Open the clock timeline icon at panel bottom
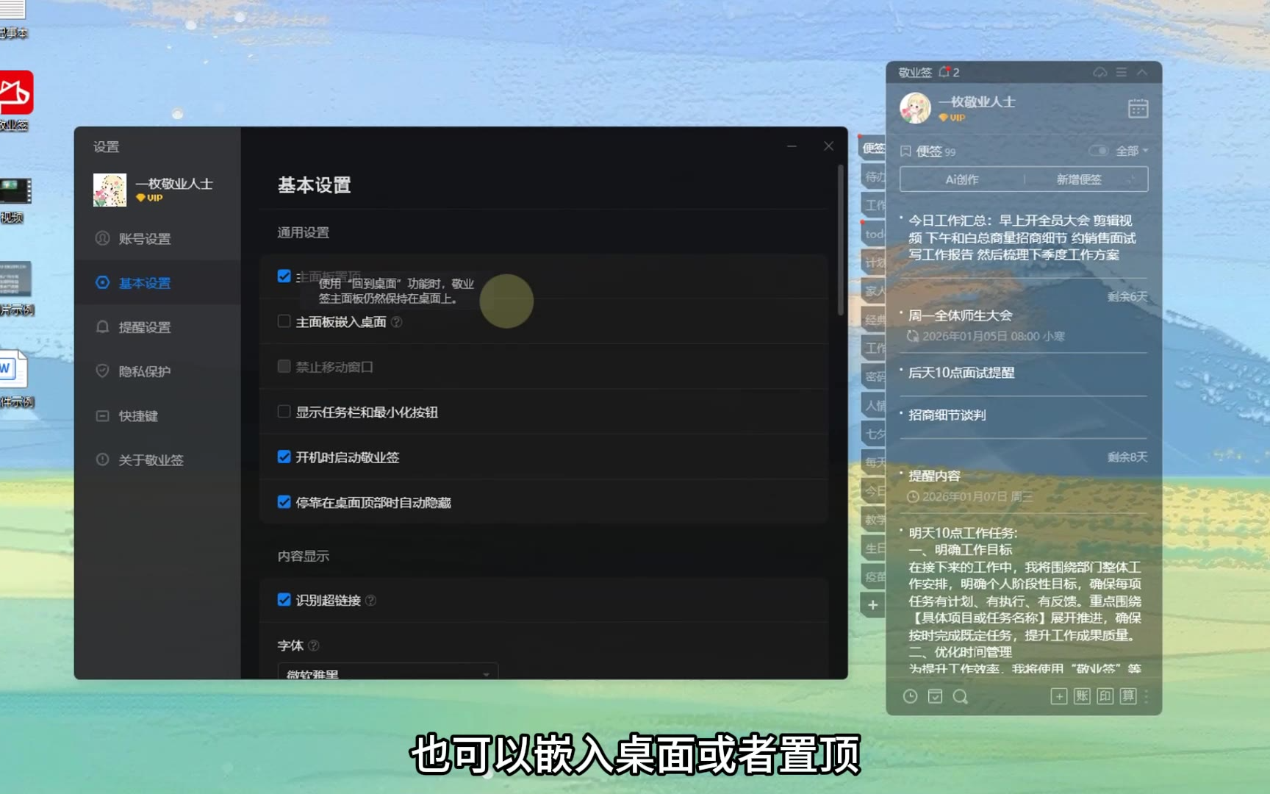Viewport: 1270px width, 794px height. coord(910,696)
